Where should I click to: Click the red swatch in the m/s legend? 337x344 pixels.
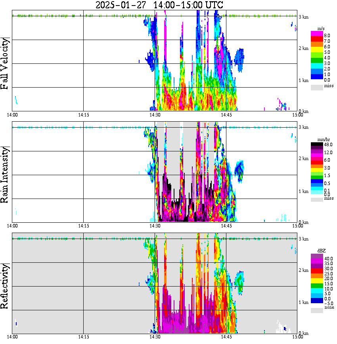pos(317,40)
